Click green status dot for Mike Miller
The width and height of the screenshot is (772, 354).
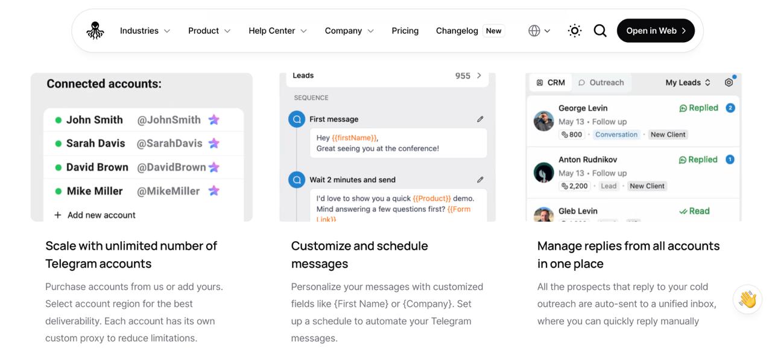[59, 191]
